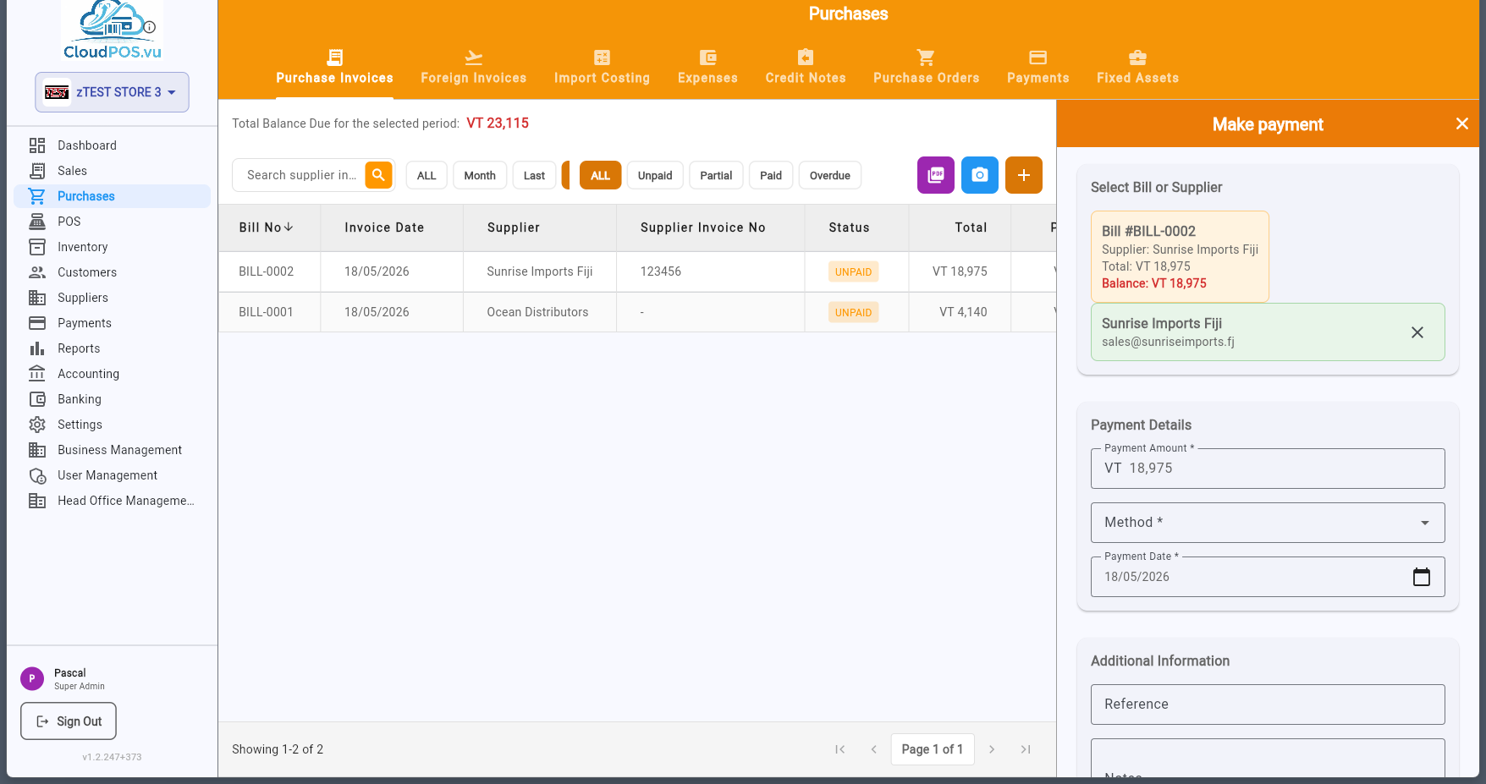The width and height of the screenshot is (1486, 784).
Task: Open the payment Method dropdown
Action: click(1268, 523)
